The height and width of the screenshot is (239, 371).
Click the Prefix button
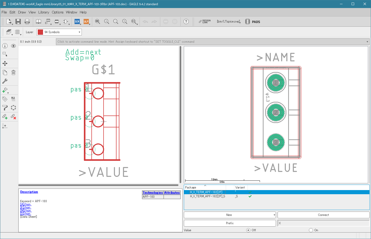click(230, 223)
